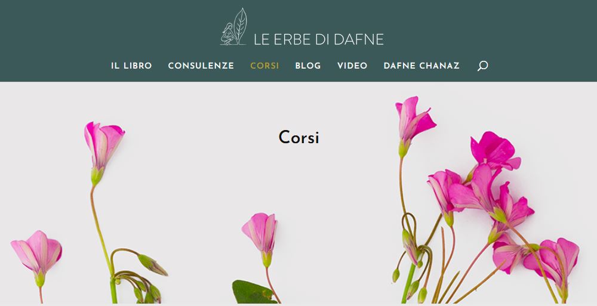Navigate to the BLOG section

pyautogui.click(x=308, y=66)
